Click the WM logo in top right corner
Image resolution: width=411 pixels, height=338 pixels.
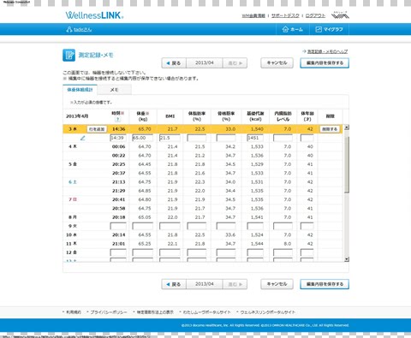(x=340, y=15)
